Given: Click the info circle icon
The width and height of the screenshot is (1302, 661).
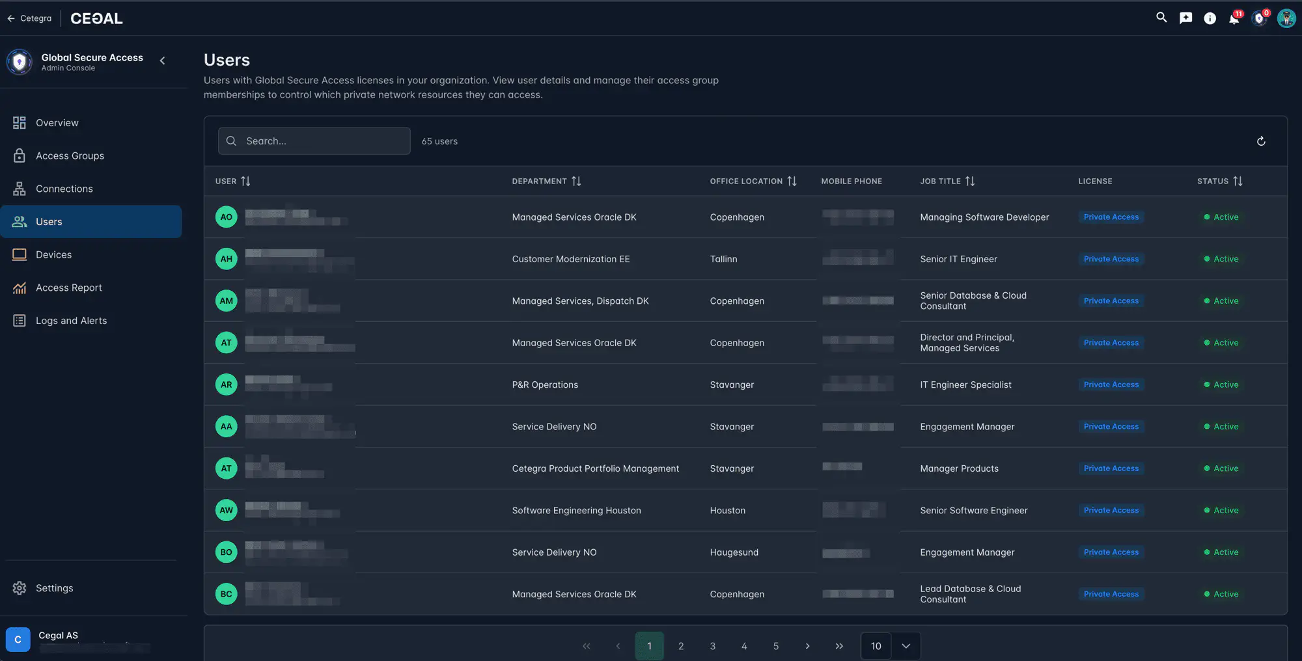Looking at the screenshot, I should pyautogui.click(x=1210, y=18).
